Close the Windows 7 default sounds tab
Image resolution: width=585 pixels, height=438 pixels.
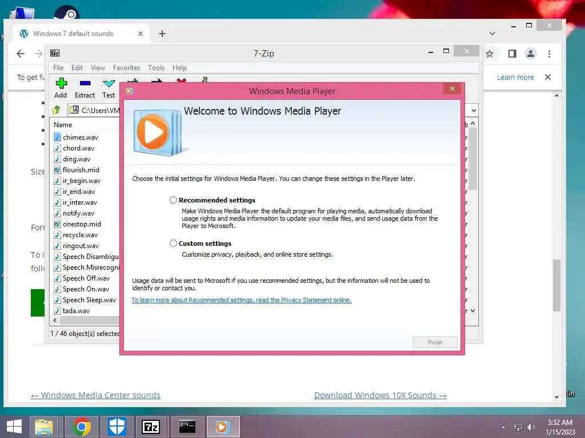(141, 34)
